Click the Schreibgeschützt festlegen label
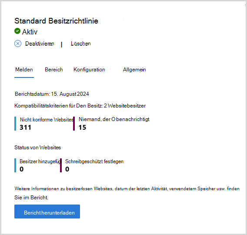 (x=94, y=161)
